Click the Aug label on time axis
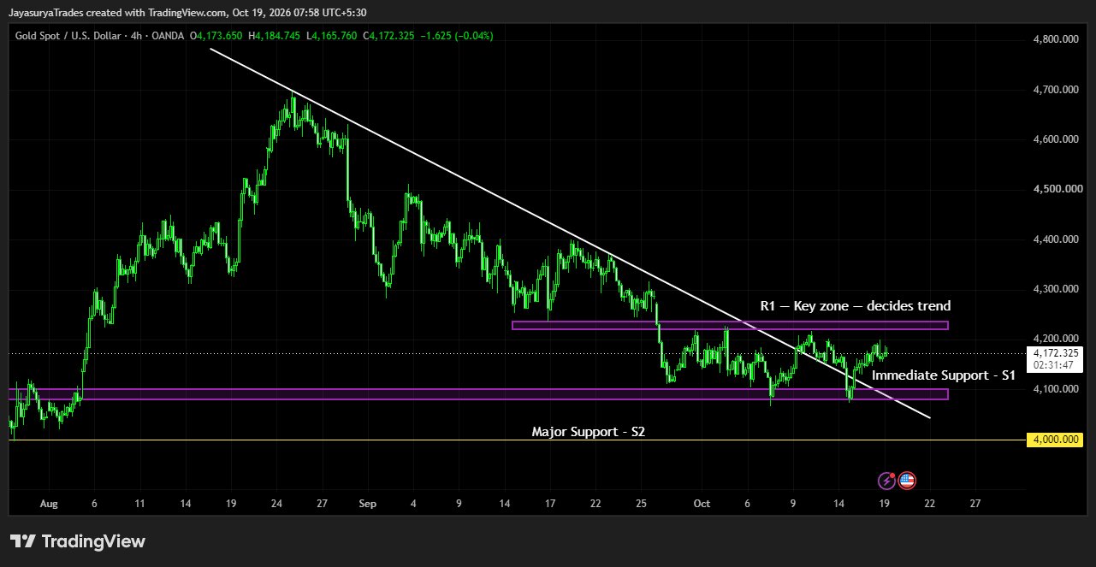 (x=48, y=505)
